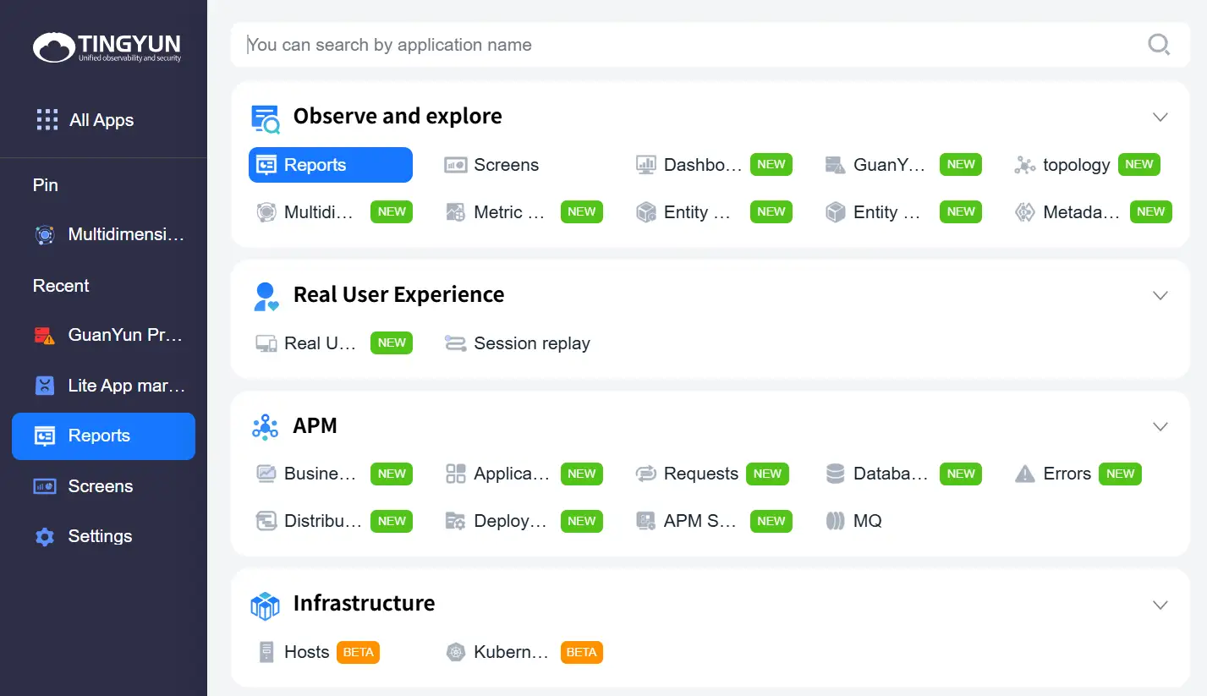Viewport: 1207px width, 696px height.
Task: Collapse the Infrastructure section
Action: point(1160,604)
